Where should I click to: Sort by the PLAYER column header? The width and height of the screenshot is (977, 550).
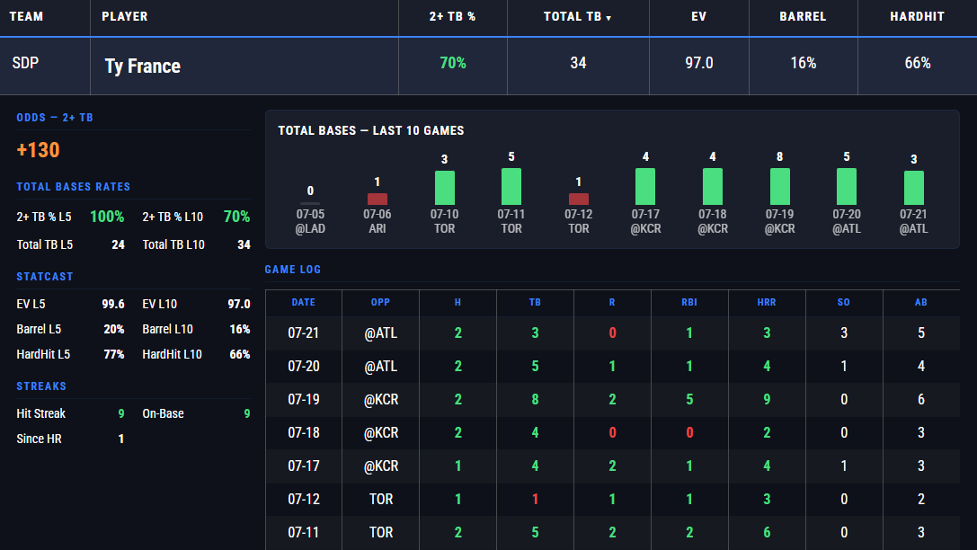point(125,17)
